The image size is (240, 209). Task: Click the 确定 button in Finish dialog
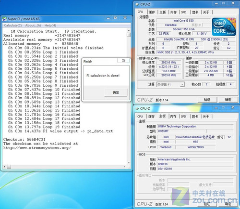click(x=116, y=92)
